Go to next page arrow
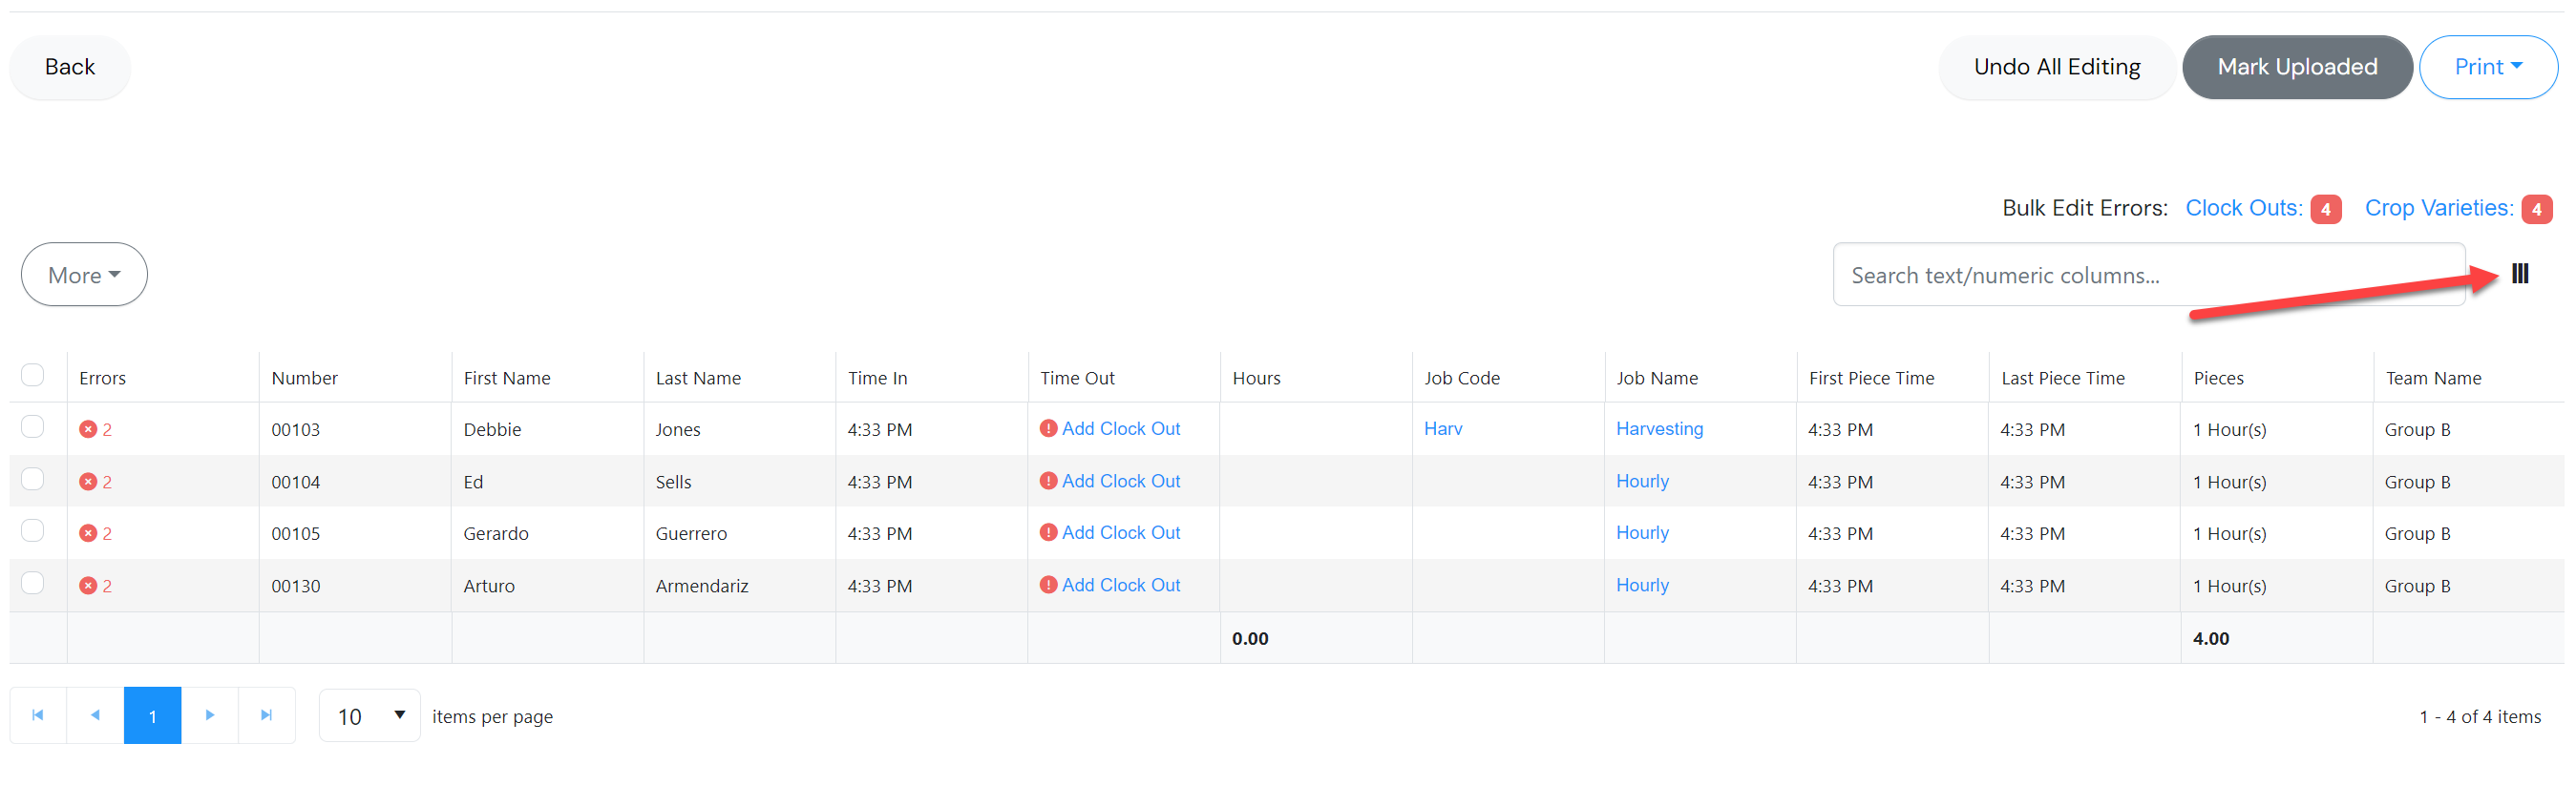 coord(210,715)
